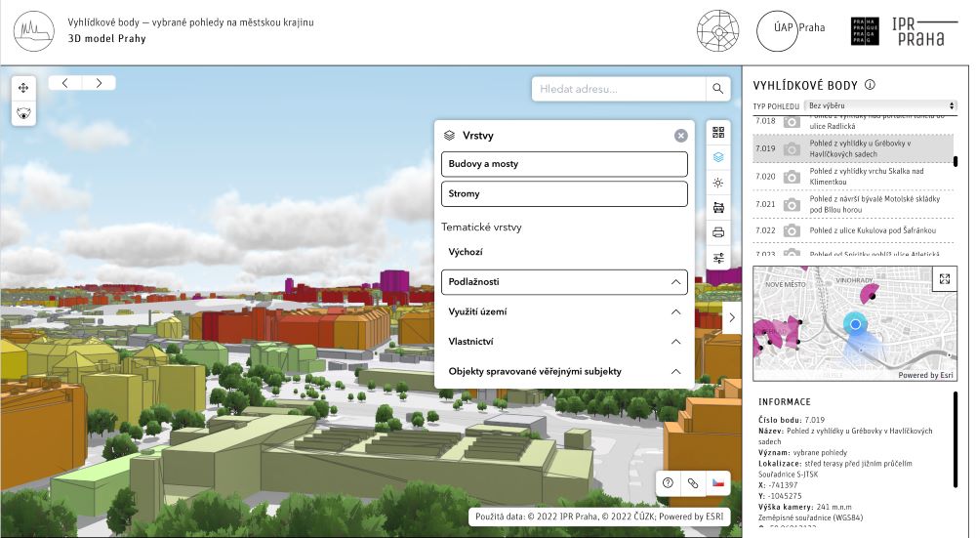Go to the next viewpoint arrow
976x538 pixels.
[99, 83]
